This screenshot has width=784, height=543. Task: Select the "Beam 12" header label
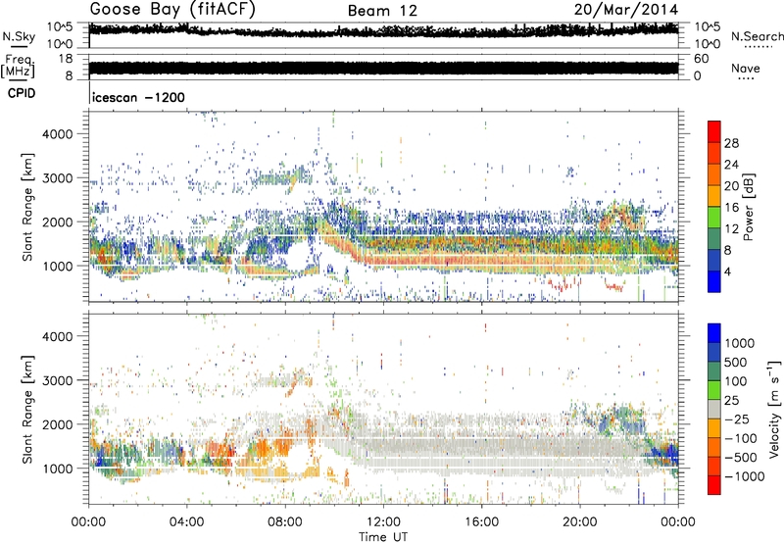click(382, 11)
